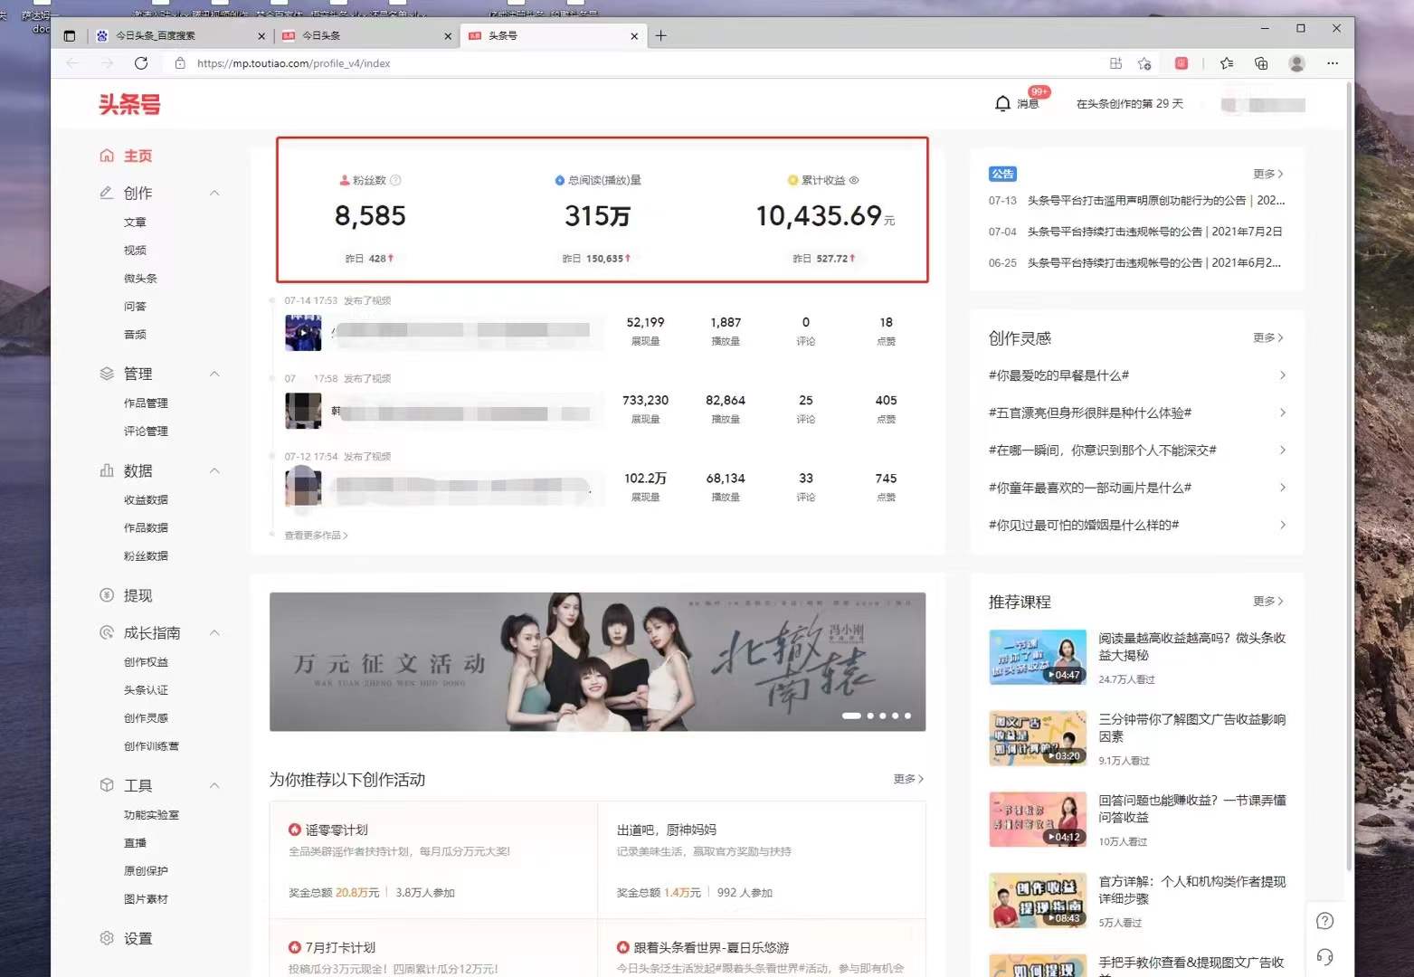Close the 头条号 browser tab
The height and width of the screenshot is (977, 1414).
click(634, 36)
